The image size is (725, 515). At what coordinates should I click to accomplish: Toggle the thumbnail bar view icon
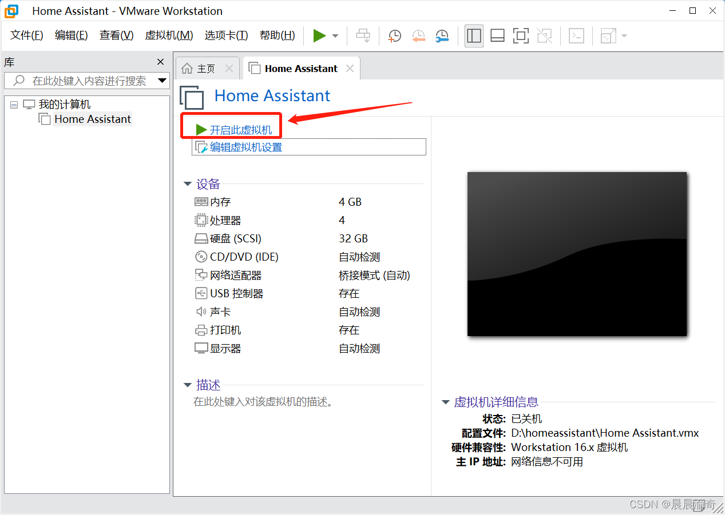[497, 35]
